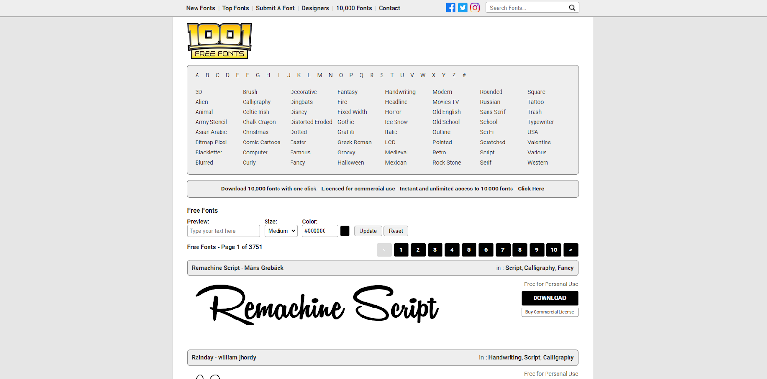Screen dimensions: 767x379
Task: Open the Decorative category
Action: [x=303, y=92]
